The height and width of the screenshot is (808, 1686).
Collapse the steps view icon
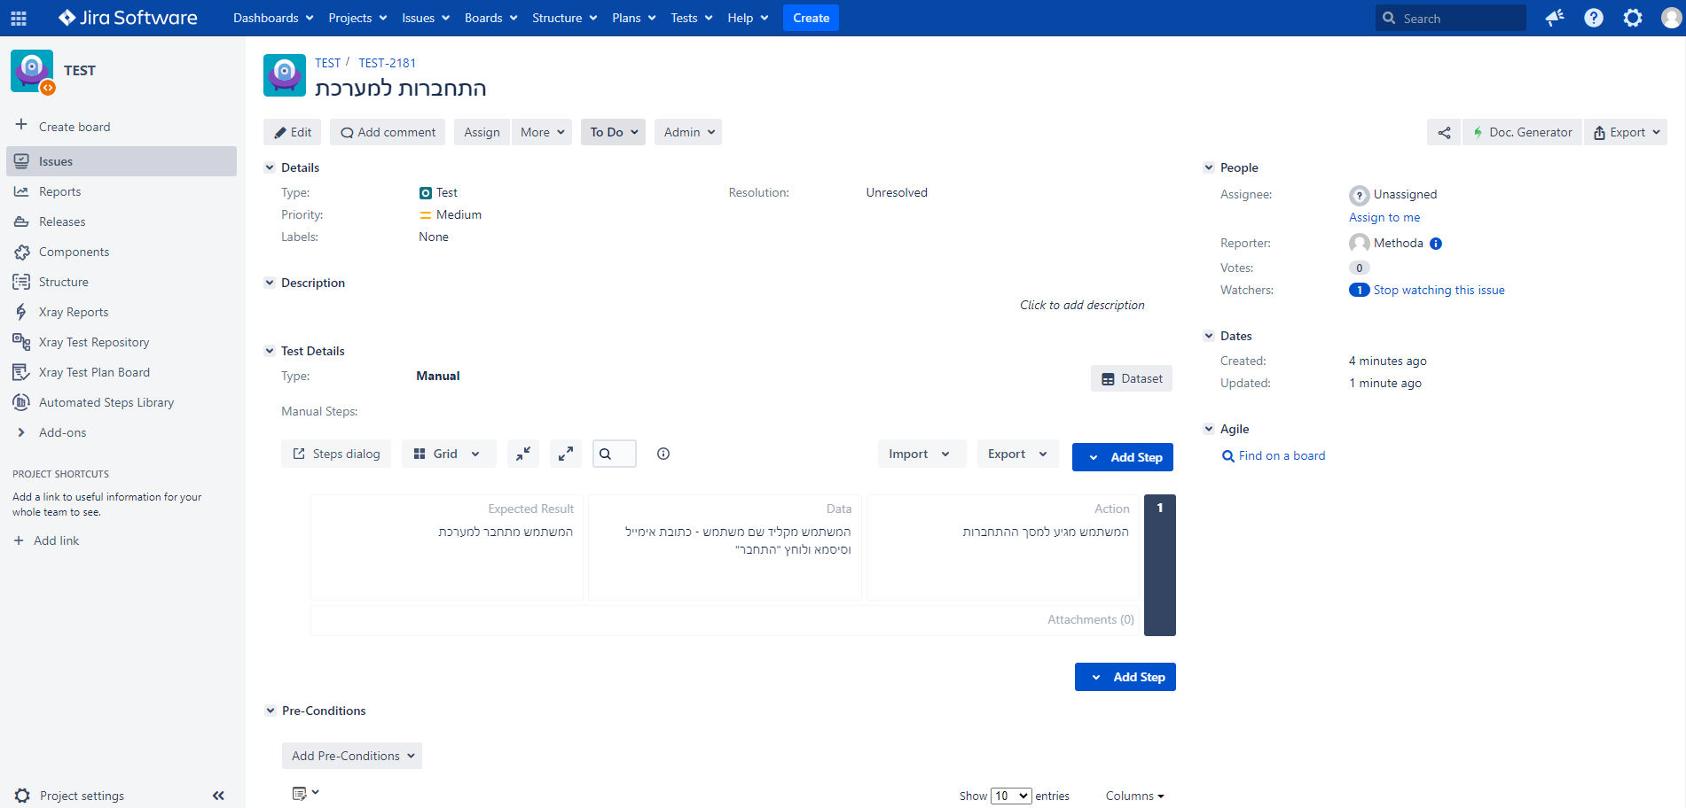click(x=523, y=454)
